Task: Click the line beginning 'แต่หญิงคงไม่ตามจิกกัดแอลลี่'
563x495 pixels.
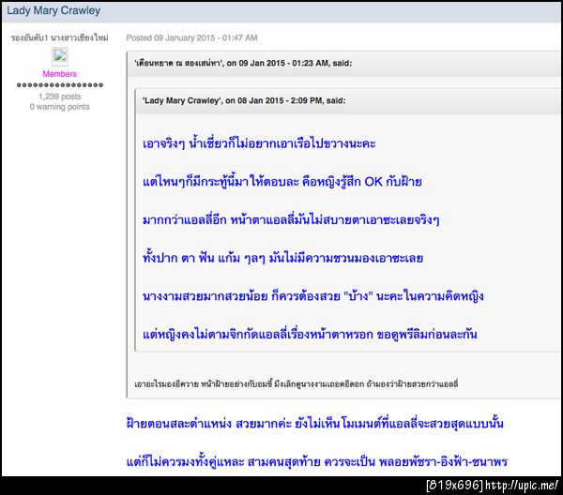Action: point(310,335)
